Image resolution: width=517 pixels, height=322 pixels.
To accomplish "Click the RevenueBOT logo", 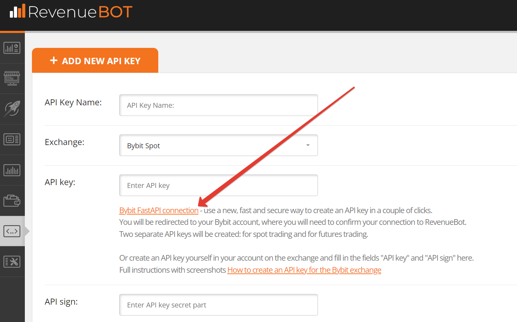I will pos(71,12).
